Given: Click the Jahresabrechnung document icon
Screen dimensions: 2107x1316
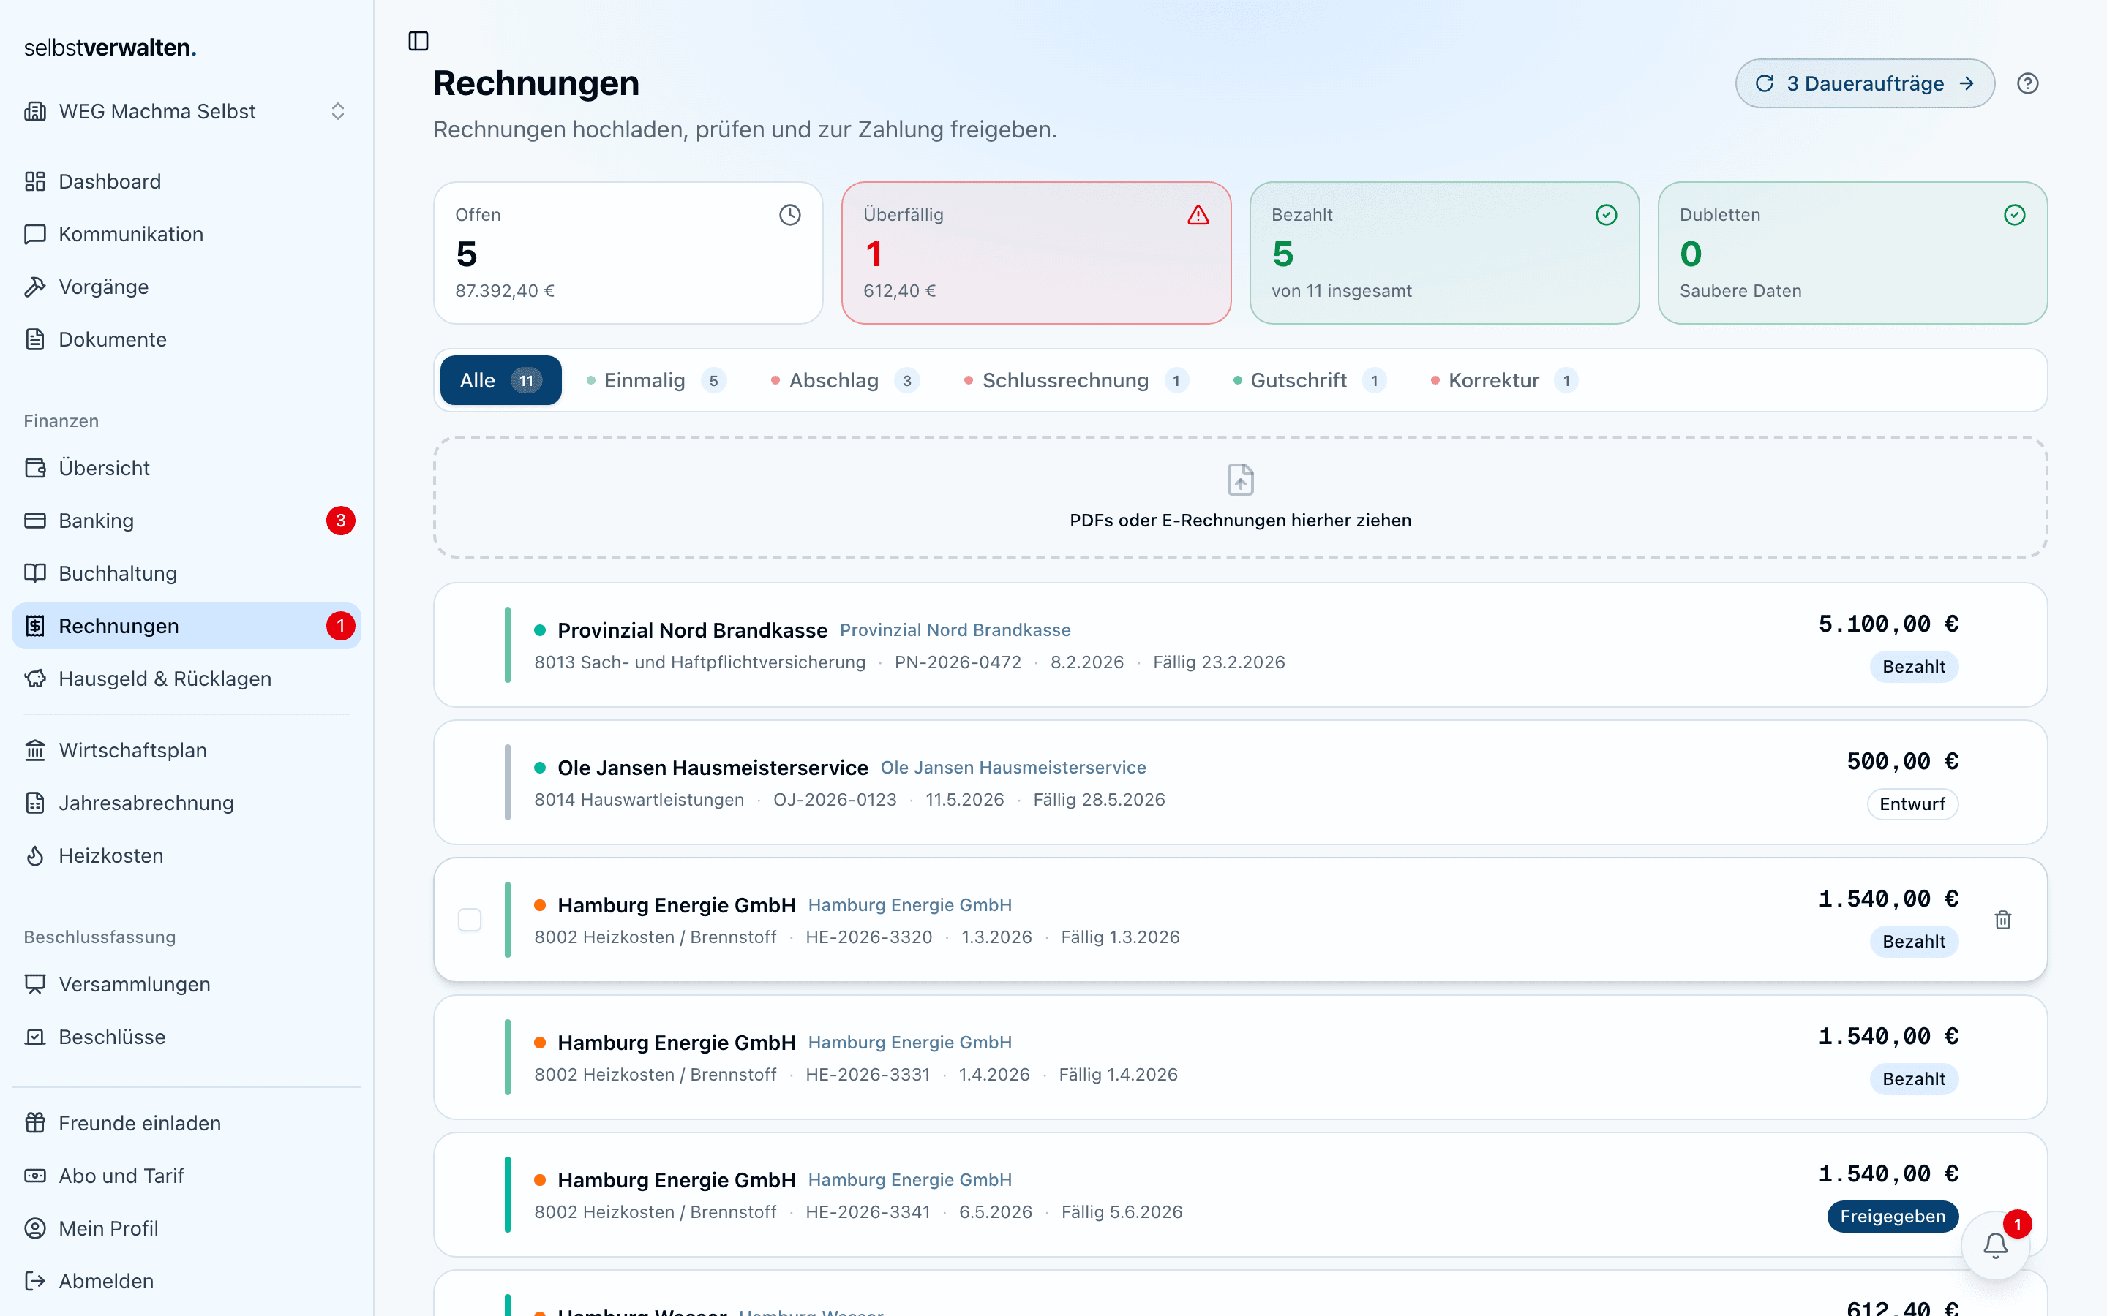Looking at the screenshot, I should [x=35, y=803].
